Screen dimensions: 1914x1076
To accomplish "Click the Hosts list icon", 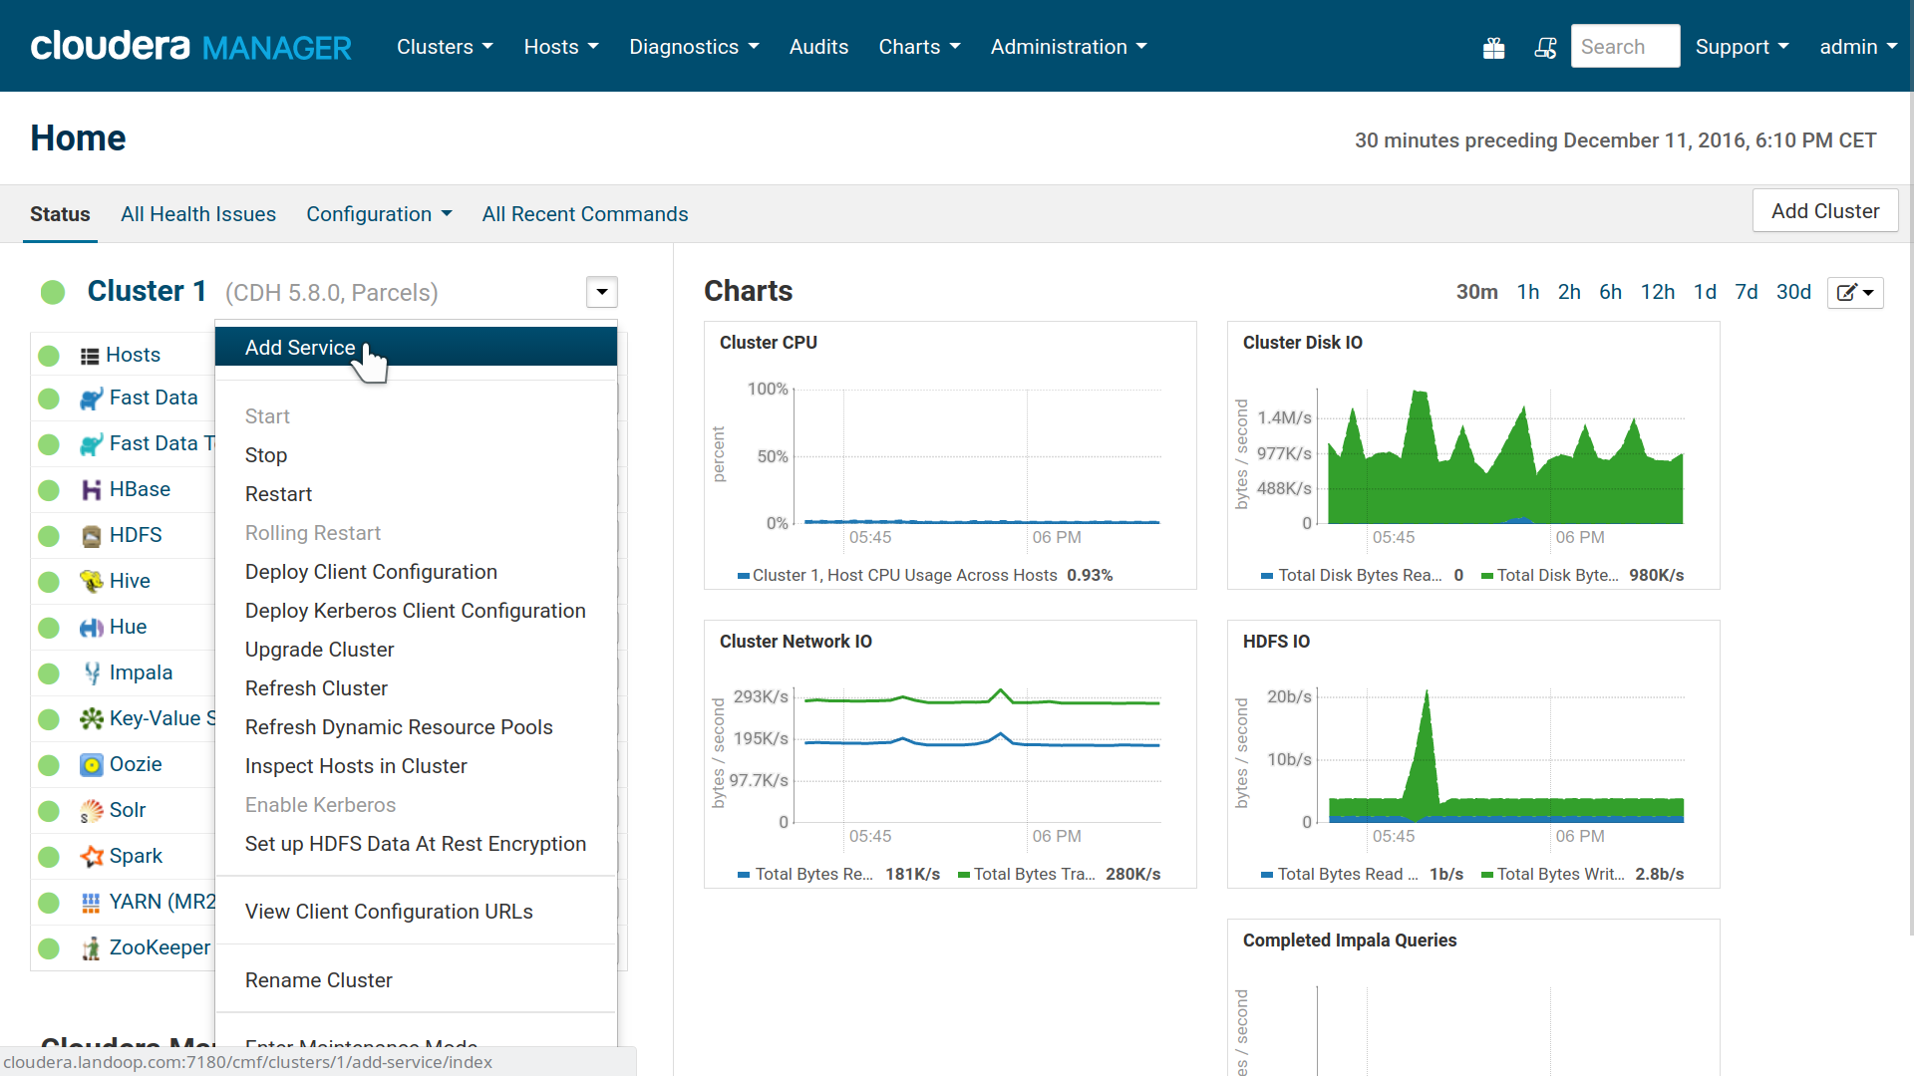I will tap(90, 356).
